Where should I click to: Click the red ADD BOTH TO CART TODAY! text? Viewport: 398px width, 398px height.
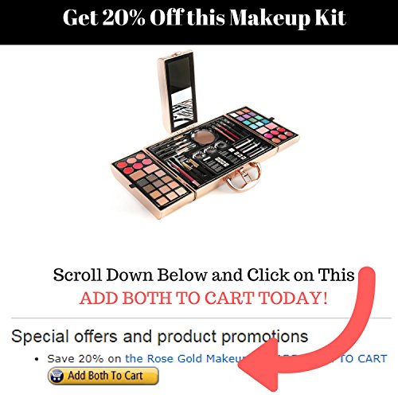pyautogui.click(x=204, y=298)
